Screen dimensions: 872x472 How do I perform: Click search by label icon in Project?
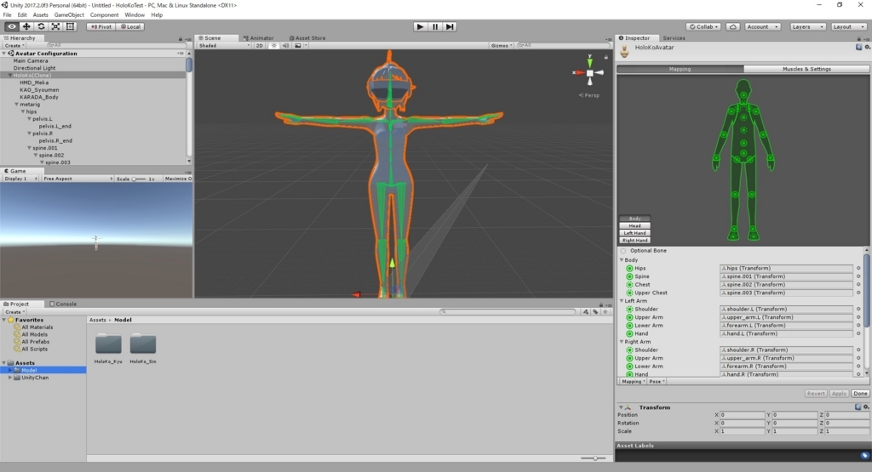pos(595,312)
